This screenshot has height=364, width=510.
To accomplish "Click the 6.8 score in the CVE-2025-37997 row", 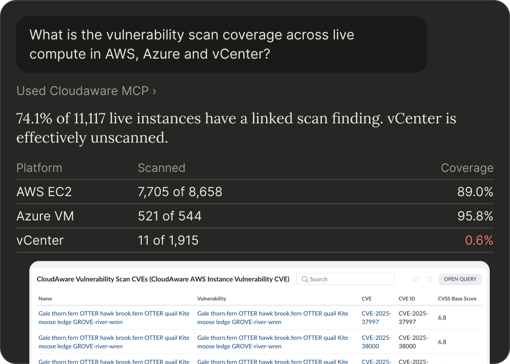I will [442, 318].
